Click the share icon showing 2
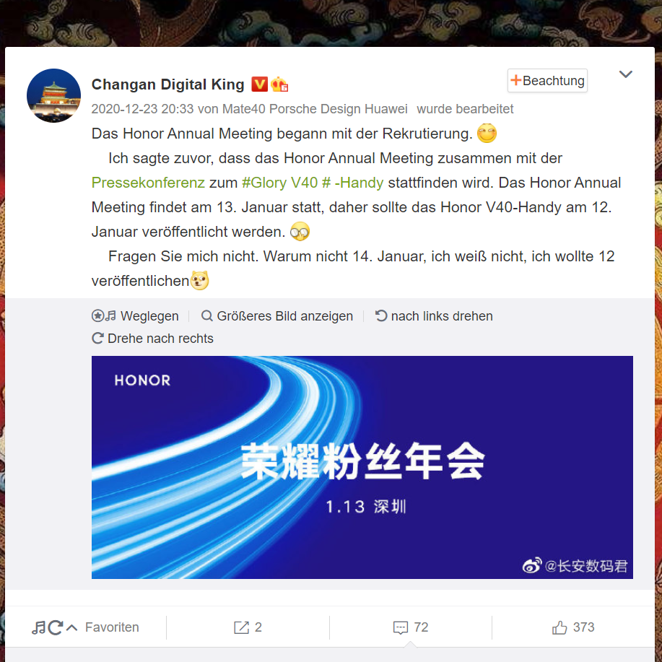 pyautogui.click(x=248, y=627)
